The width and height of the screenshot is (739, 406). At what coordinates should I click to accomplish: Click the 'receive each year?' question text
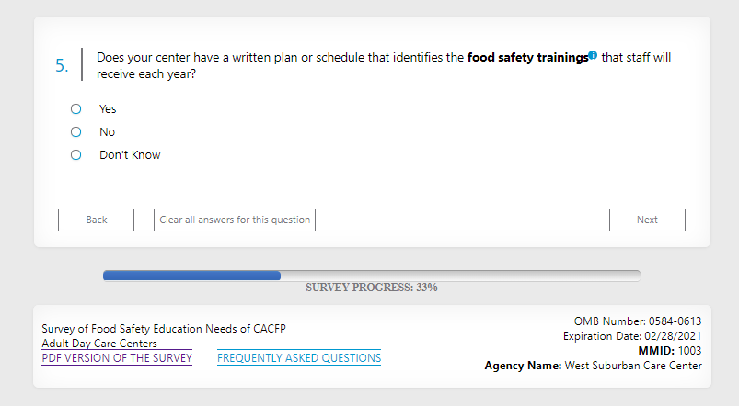146,73
